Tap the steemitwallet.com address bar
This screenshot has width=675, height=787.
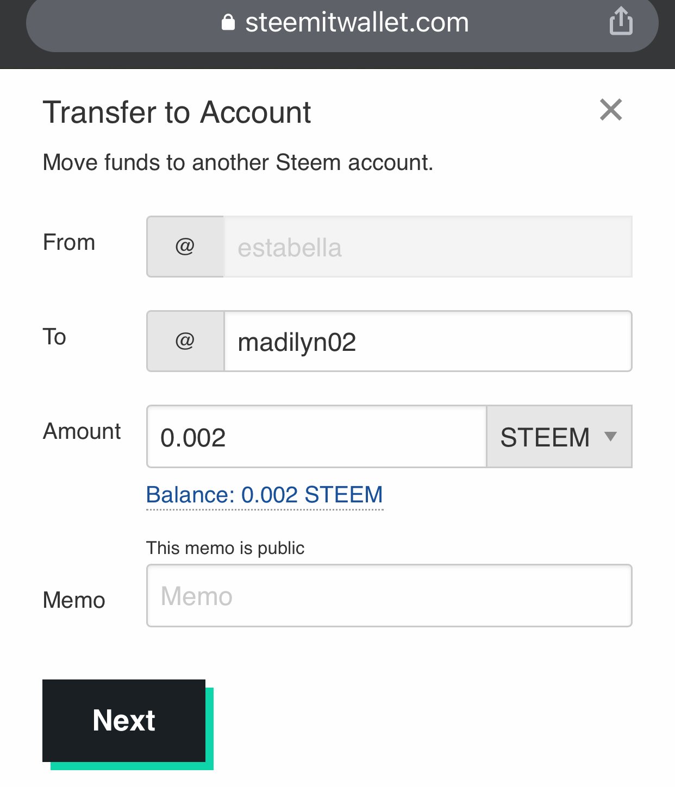pos(342,22)
